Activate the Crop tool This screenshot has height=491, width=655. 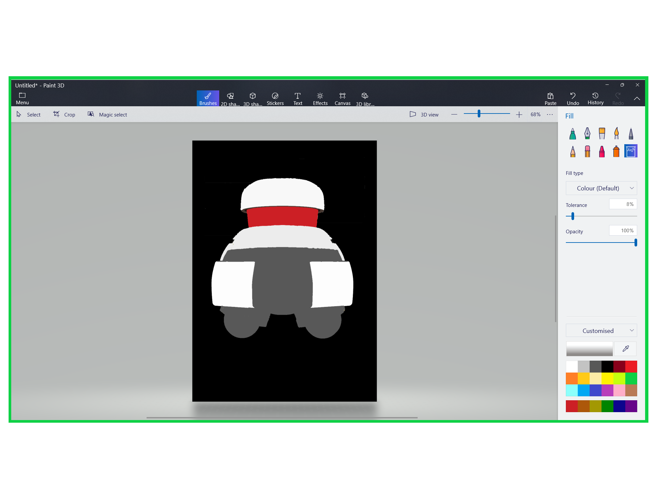point(64,115)
